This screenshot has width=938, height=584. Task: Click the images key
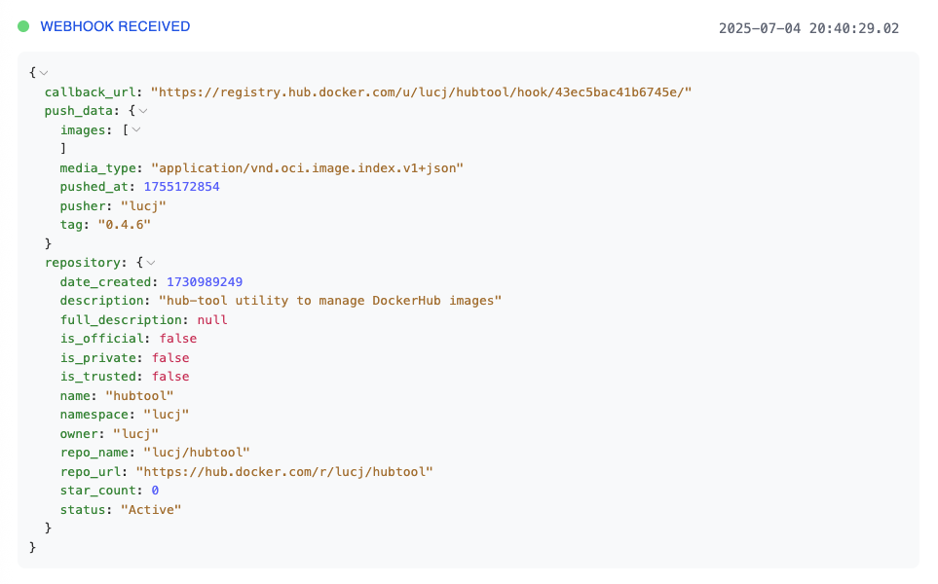(x=83, y=130)
